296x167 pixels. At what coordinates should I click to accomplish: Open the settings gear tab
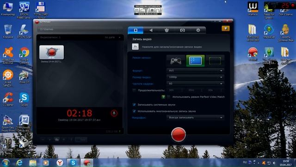pyautogui.click(x=198, y=30)
